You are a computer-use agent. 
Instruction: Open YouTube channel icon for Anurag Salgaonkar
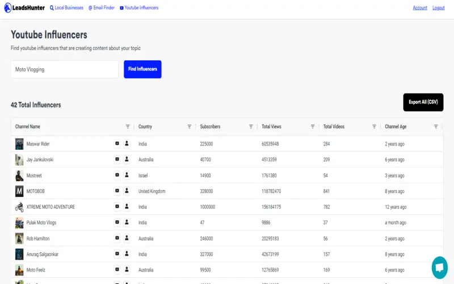[x=117, y=253]
